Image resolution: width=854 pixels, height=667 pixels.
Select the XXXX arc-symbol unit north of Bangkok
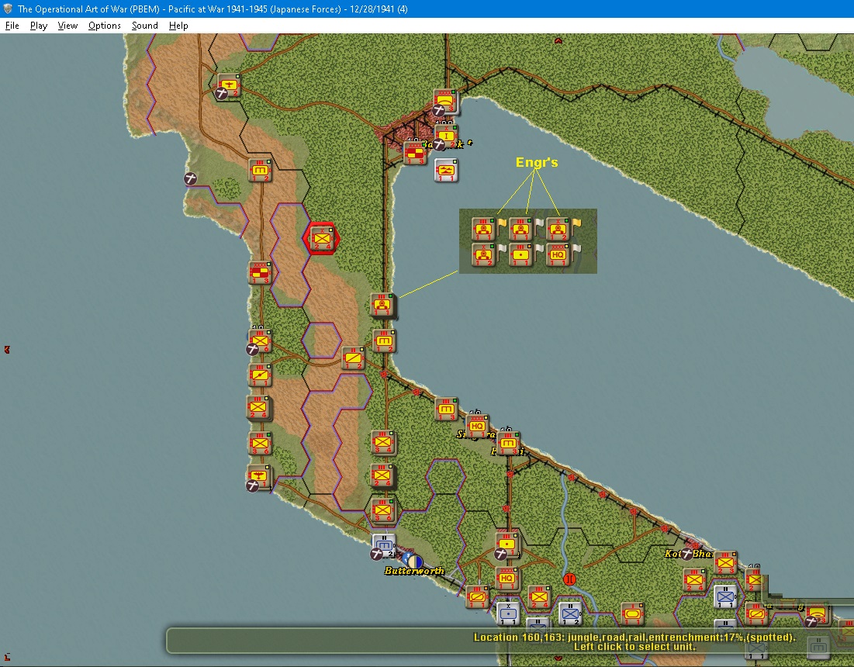[x=447, y=102]
